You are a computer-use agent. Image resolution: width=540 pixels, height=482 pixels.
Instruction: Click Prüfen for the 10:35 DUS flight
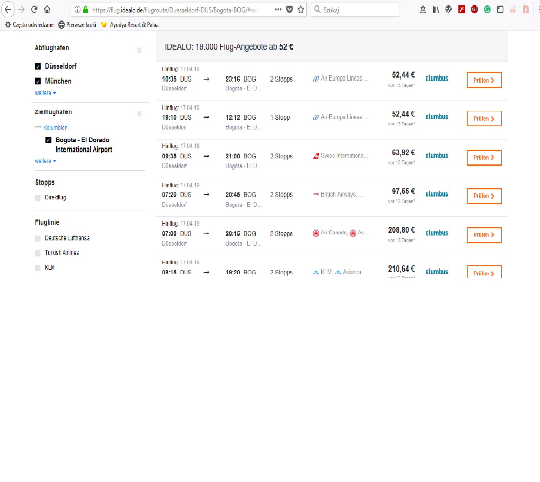pyautogui.click(x=484, y=80)
